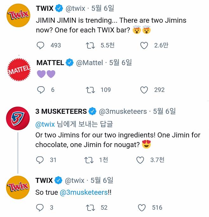Click the @Mattel handle
Screen dimensions: 209x217
pyautogui.click(x=90, y=63)
